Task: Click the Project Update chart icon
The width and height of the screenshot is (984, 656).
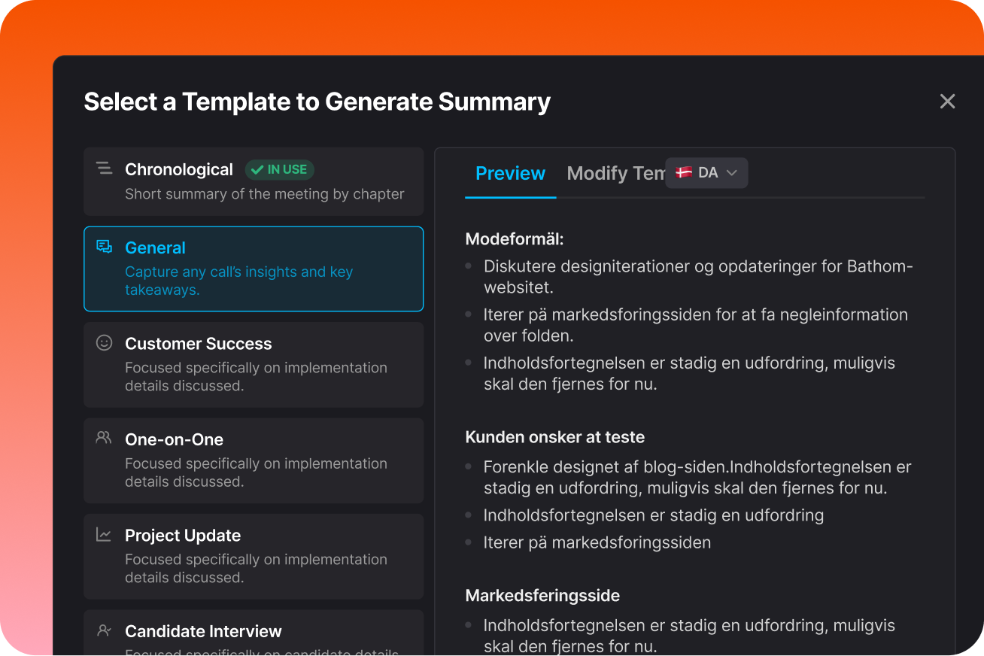Action: pyautogui.click(x=104, y=535)
